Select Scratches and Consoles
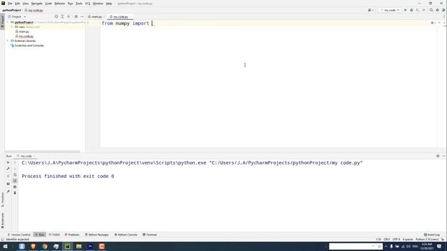This screenshot has width=447, height=251. (27, 45)
